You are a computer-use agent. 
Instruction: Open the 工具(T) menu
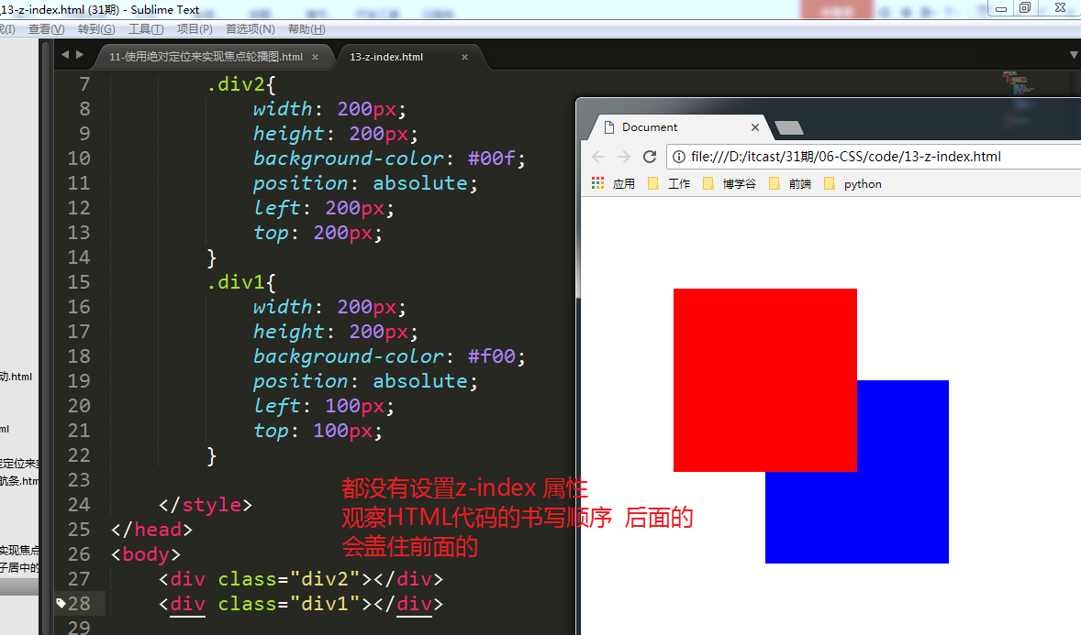click(146, 29)
